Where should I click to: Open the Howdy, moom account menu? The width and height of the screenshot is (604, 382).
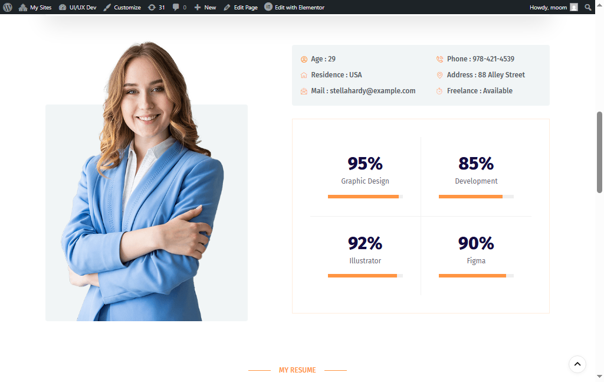tap(549, 7)
